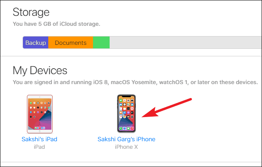
Task: Click the My Devices section heading
Action: [x=40, y=71]
